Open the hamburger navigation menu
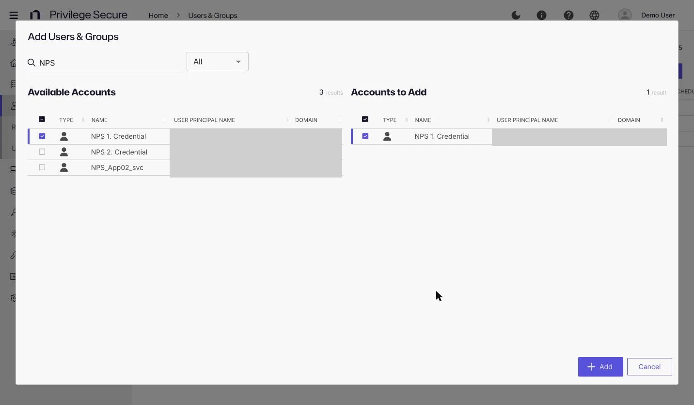 (14, 15)
